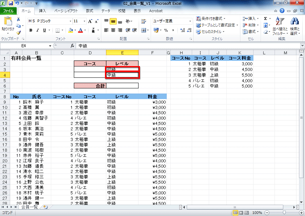This screenshot has height=216, width=305.
Task: Open Excel Help question mark
Action: pos(282,11)
